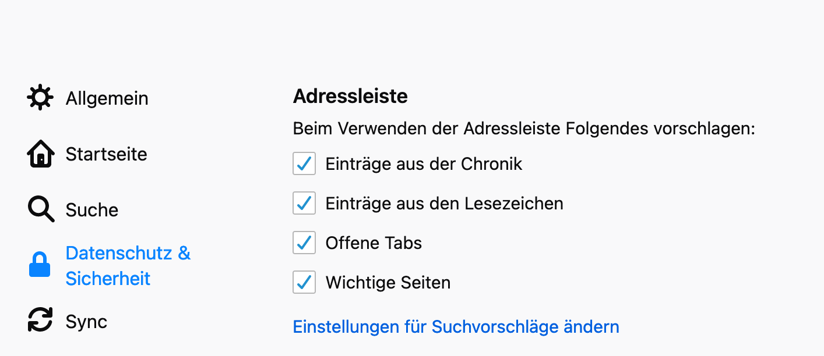Screen dimensions: 824x356
Task: Select the Datenschutz & Sicherheit text label
Action: click(x=128, y=266)
